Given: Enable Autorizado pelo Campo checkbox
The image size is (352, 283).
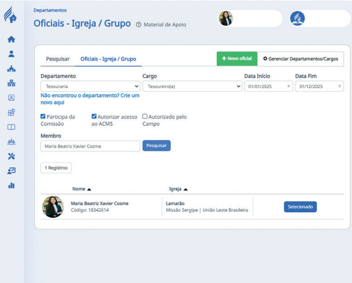Looking at the screenshot, I should coord(145,117).
